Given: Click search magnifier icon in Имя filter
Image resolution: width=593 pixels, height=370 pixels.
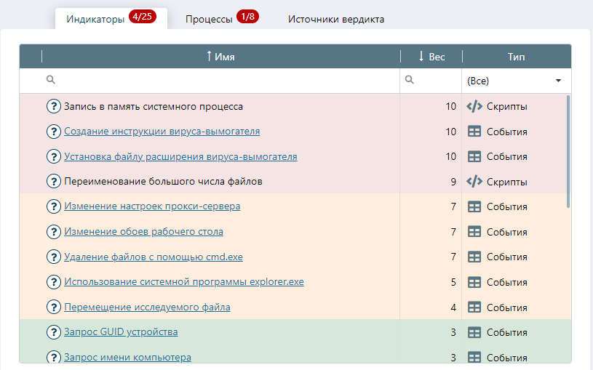Looking at the screenshot, I should point(50,80).
